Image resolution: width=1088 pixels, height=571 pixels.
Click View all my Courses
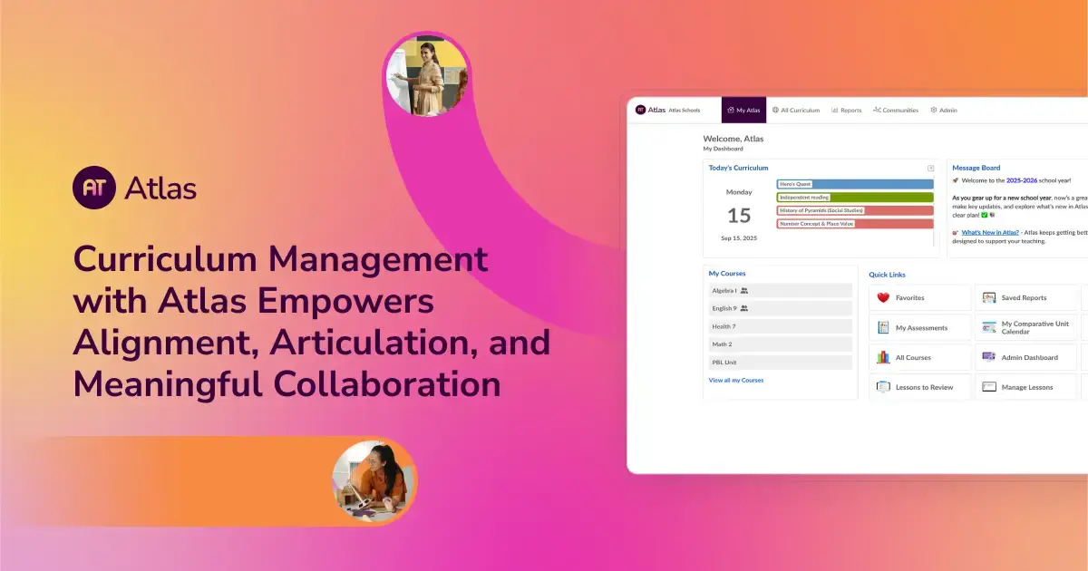pyautogui.click(x=736, y=380)
